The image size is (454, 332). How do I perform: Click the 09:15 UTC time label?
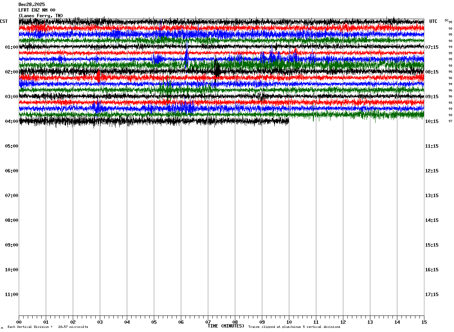432,97
